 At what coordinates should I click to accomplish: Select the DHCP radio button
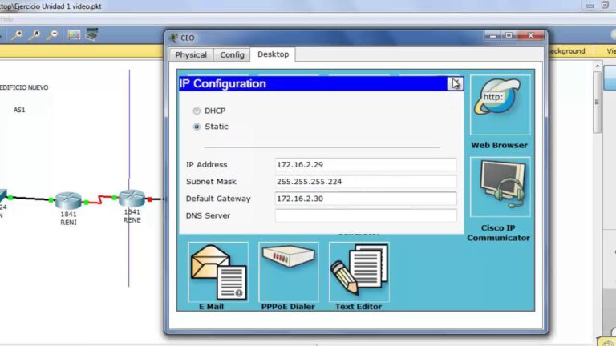[x=197, y=111]
